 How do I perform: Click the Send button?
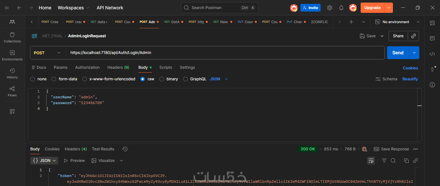tap(398, 53)
